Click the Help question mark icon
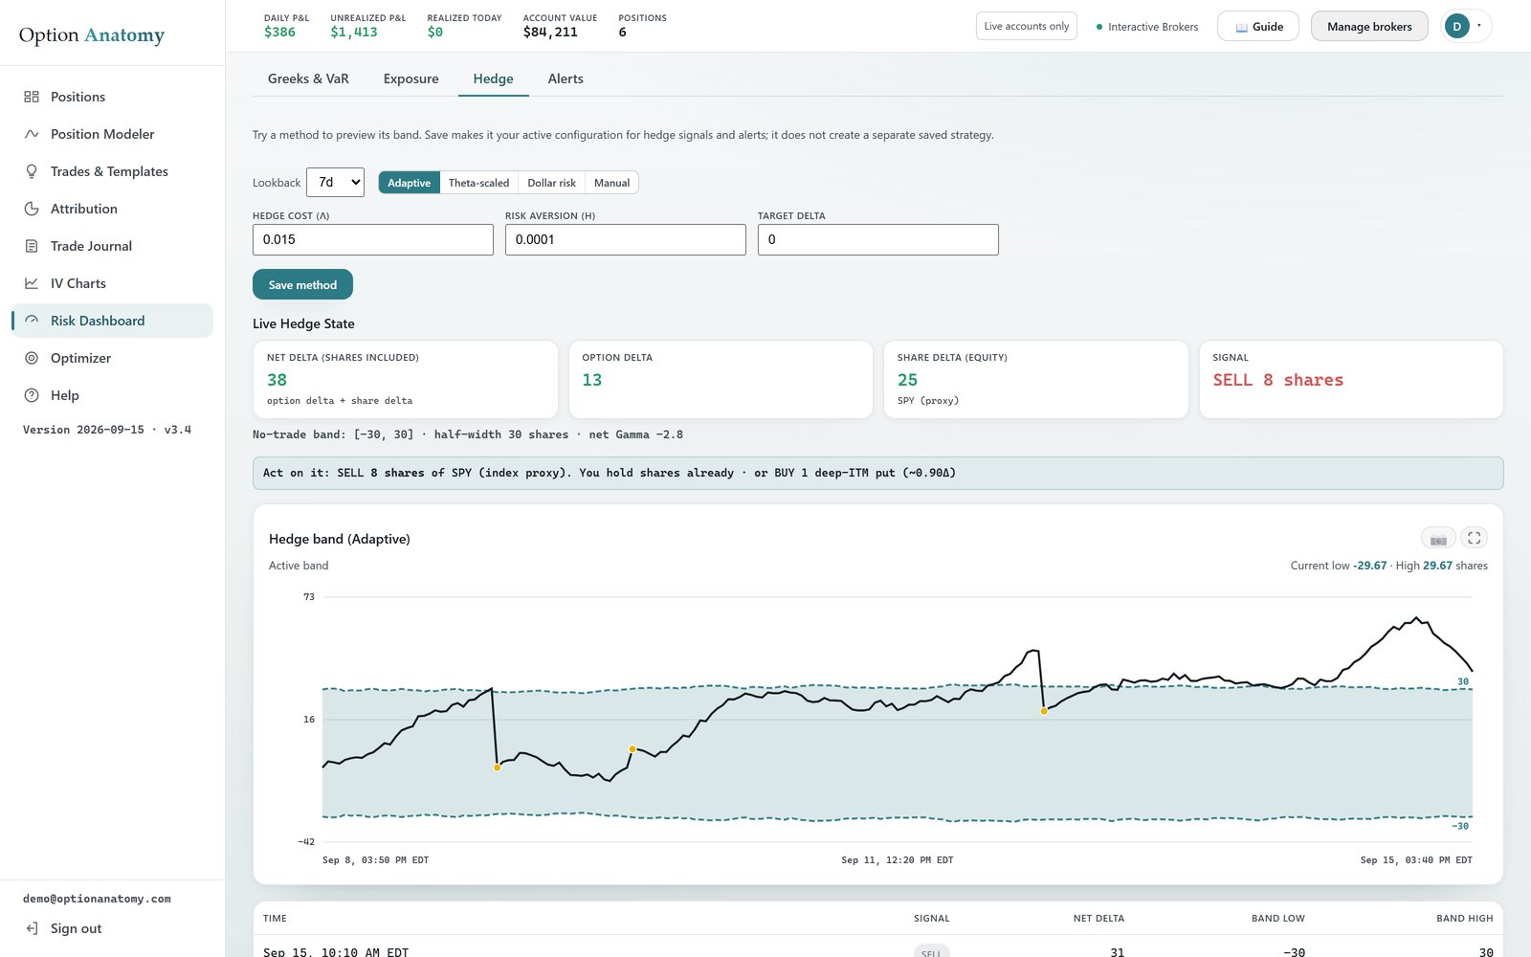 pos(32,395)
